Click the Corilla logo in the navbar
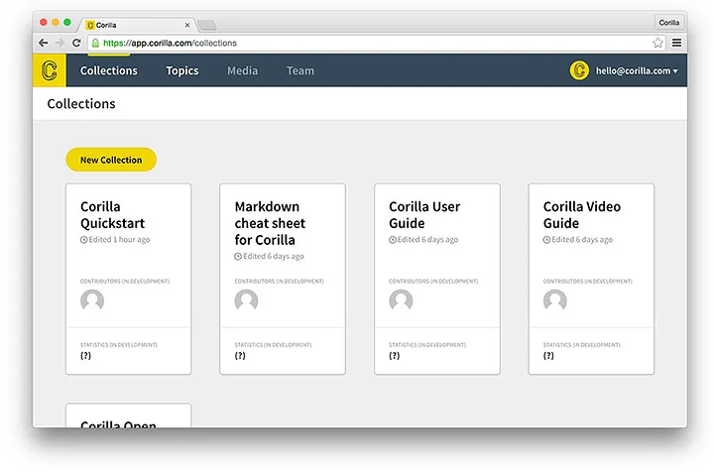The width and height of the screenshot is (714, 476). coord(50,70)
